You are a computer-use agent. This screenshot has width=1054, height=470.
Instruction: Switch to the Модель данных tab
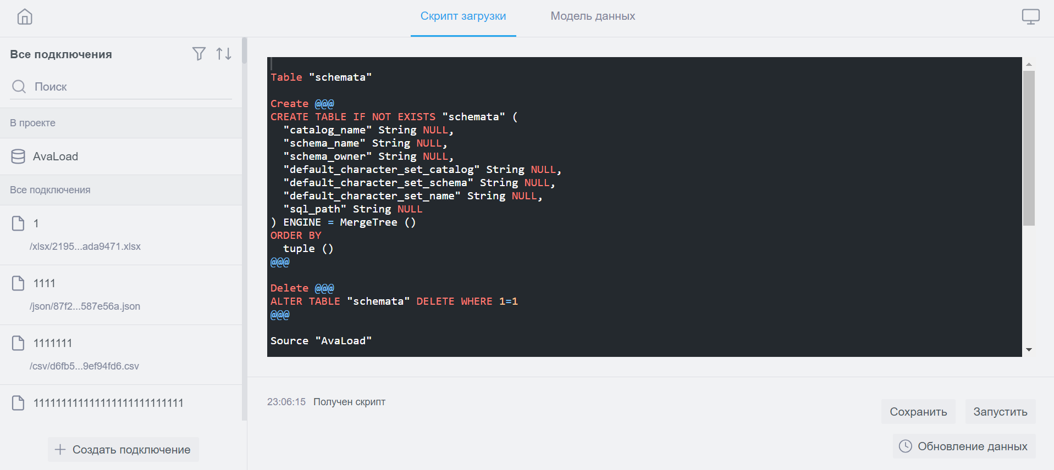[593, 16]
